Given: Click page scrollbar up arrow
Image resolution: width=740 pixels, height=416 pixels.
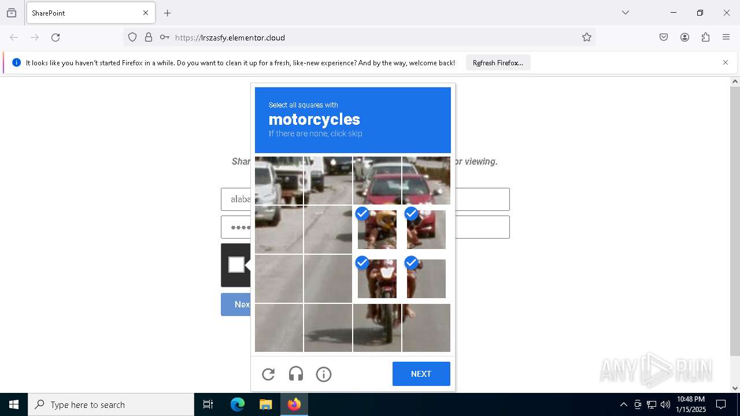Looking at the screenshot, I should [735, 82].
